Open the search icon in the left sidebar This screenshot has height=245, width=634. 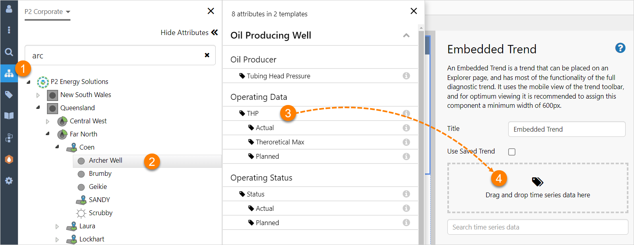pyautogui.click(x=9, y=52)
